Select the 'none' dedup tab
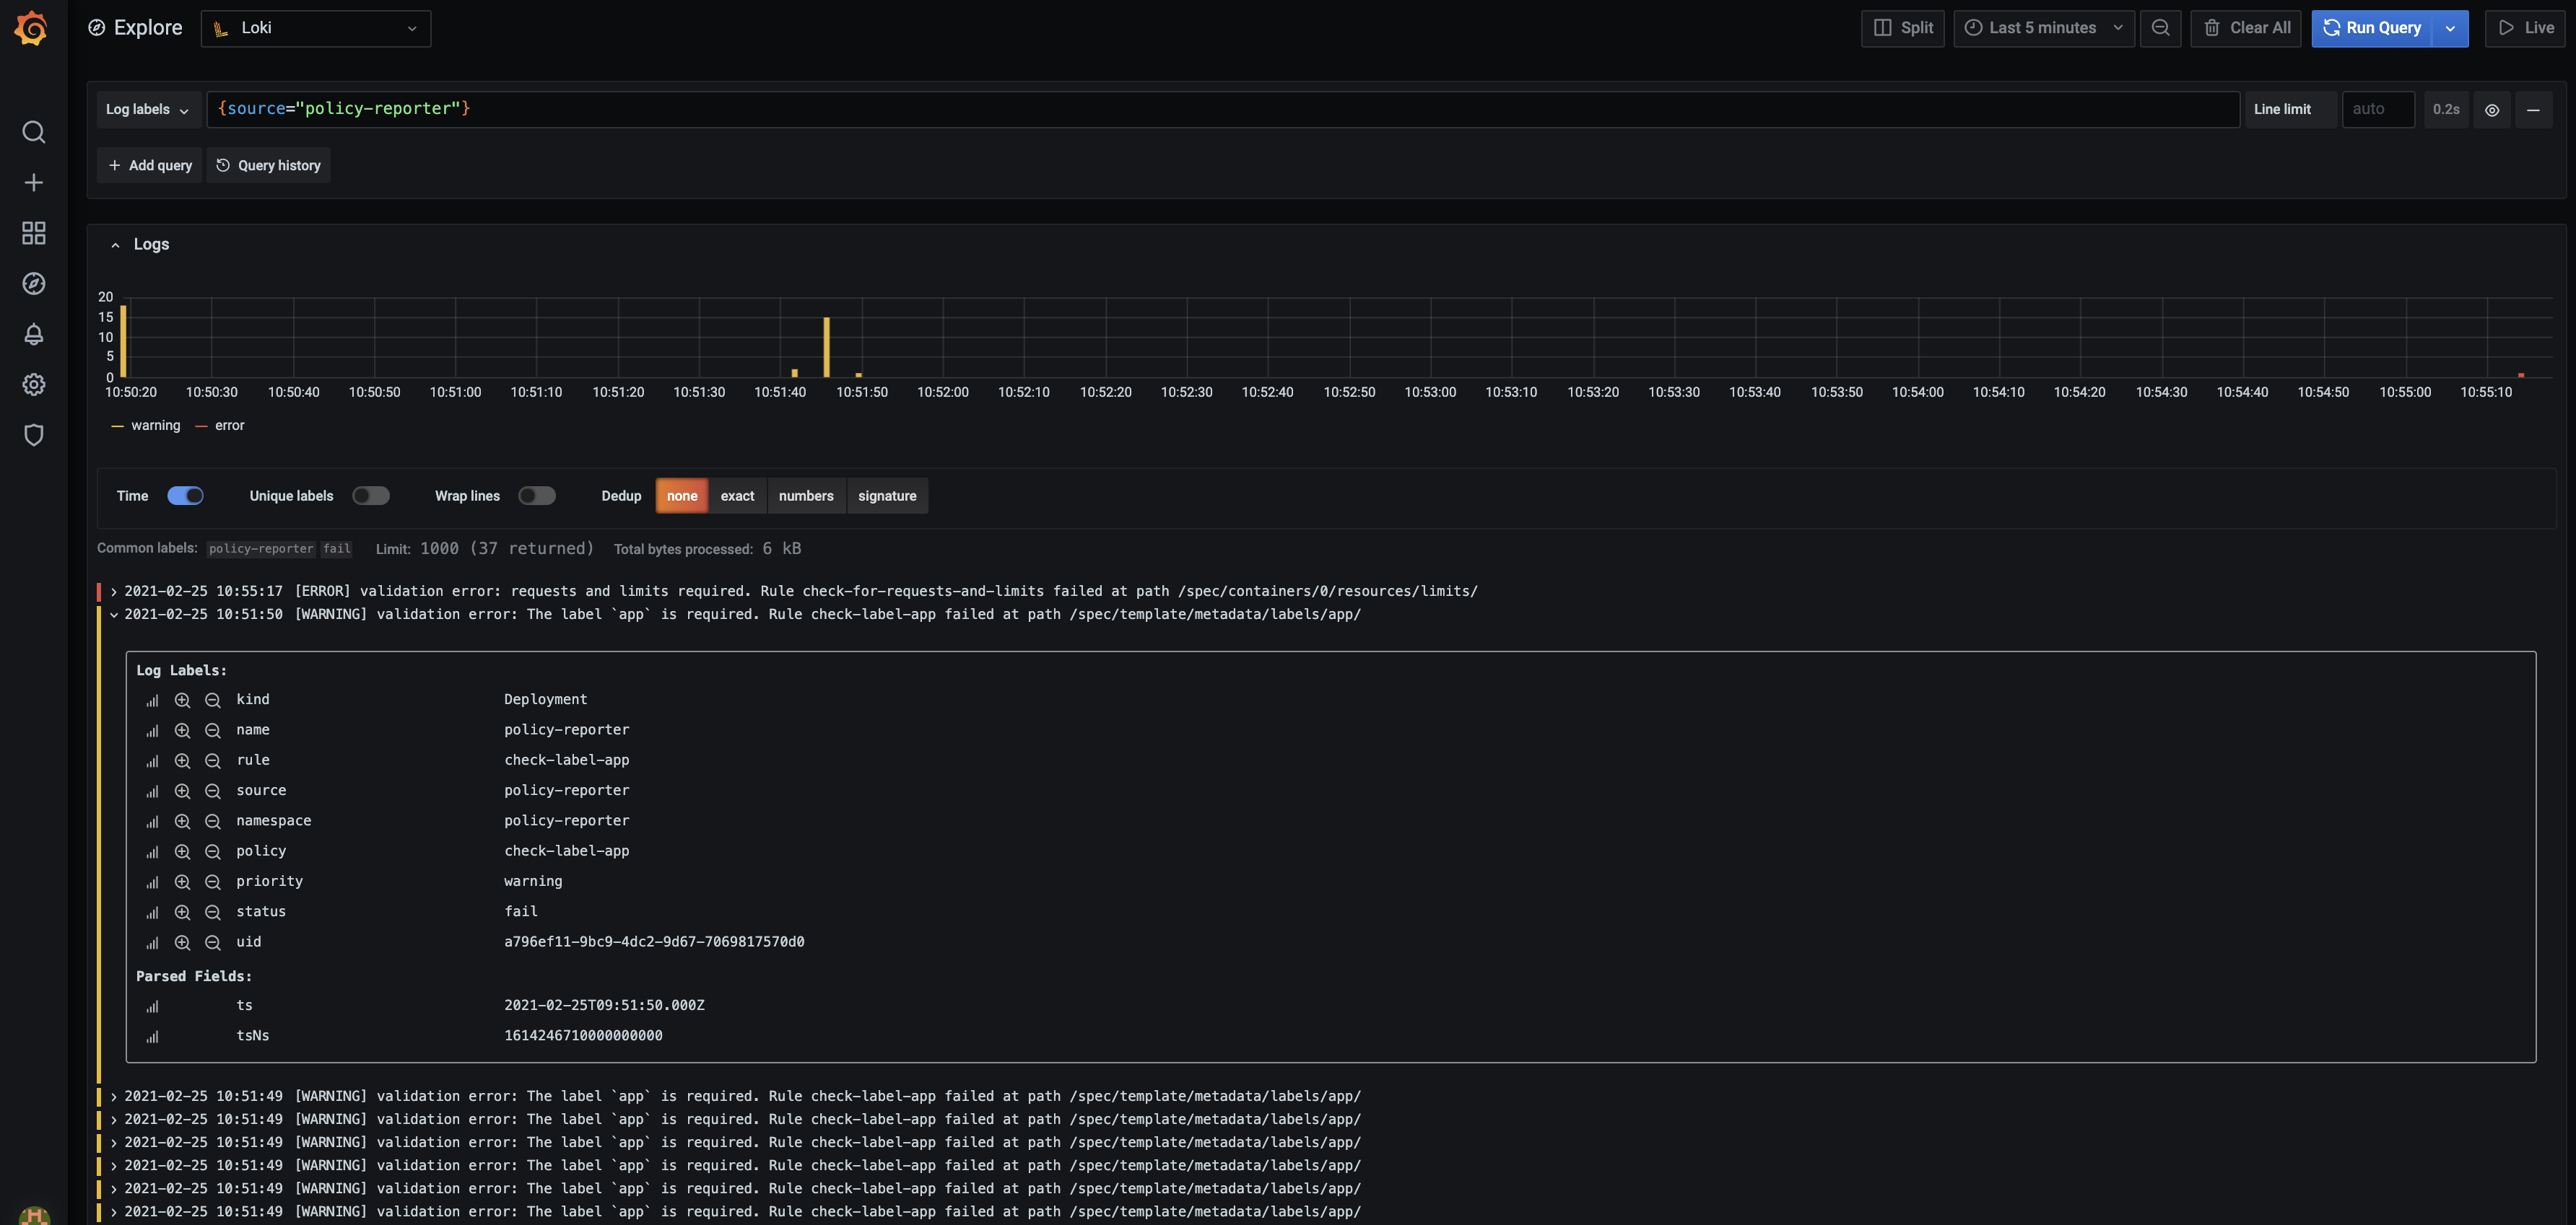 click(x=682, y=494)
